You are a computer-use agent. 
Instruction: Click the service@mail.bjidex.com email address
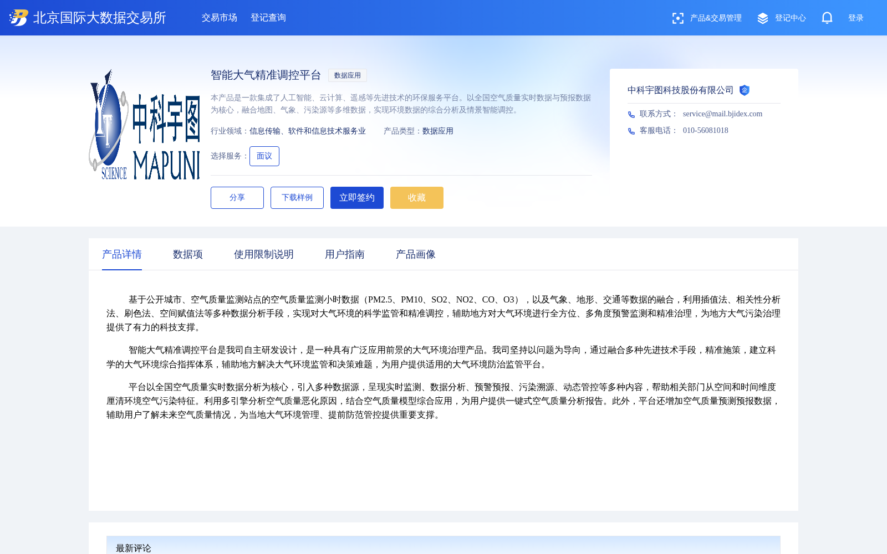[x=722, y=114]
